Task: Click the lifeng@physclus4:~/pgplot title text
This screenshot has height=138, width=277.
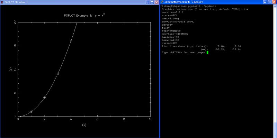Action: coord(184,2)
